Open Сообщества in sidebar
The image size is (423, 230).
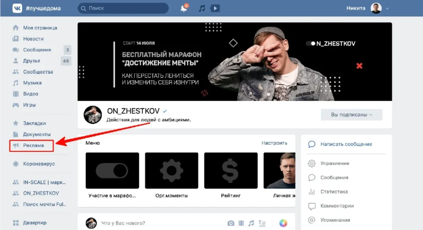click(x=38, y=72)
